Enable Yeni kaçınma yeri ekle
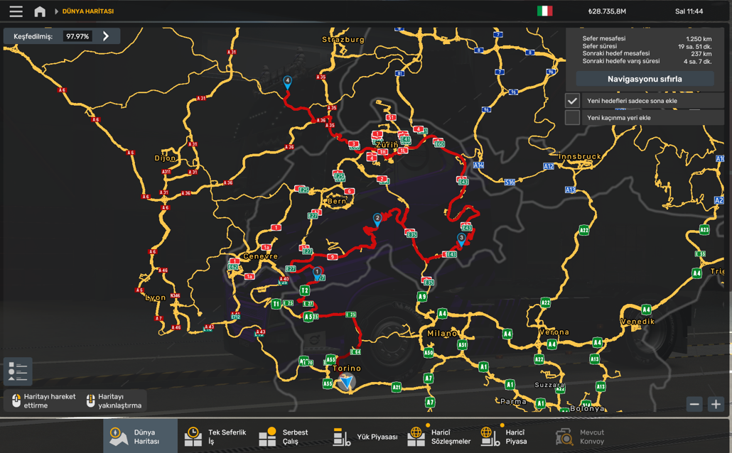 click(x=571, y=116)
